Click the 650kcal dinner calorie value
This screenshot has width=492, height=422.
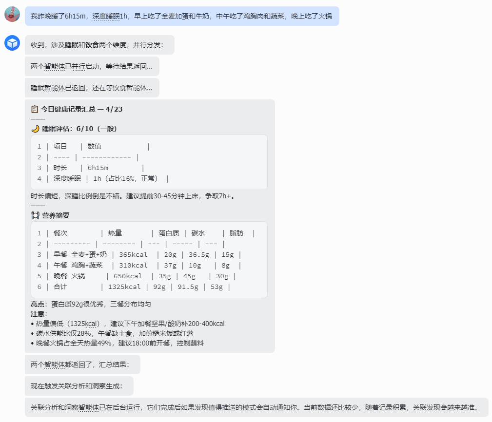click(x=128, y=276)
